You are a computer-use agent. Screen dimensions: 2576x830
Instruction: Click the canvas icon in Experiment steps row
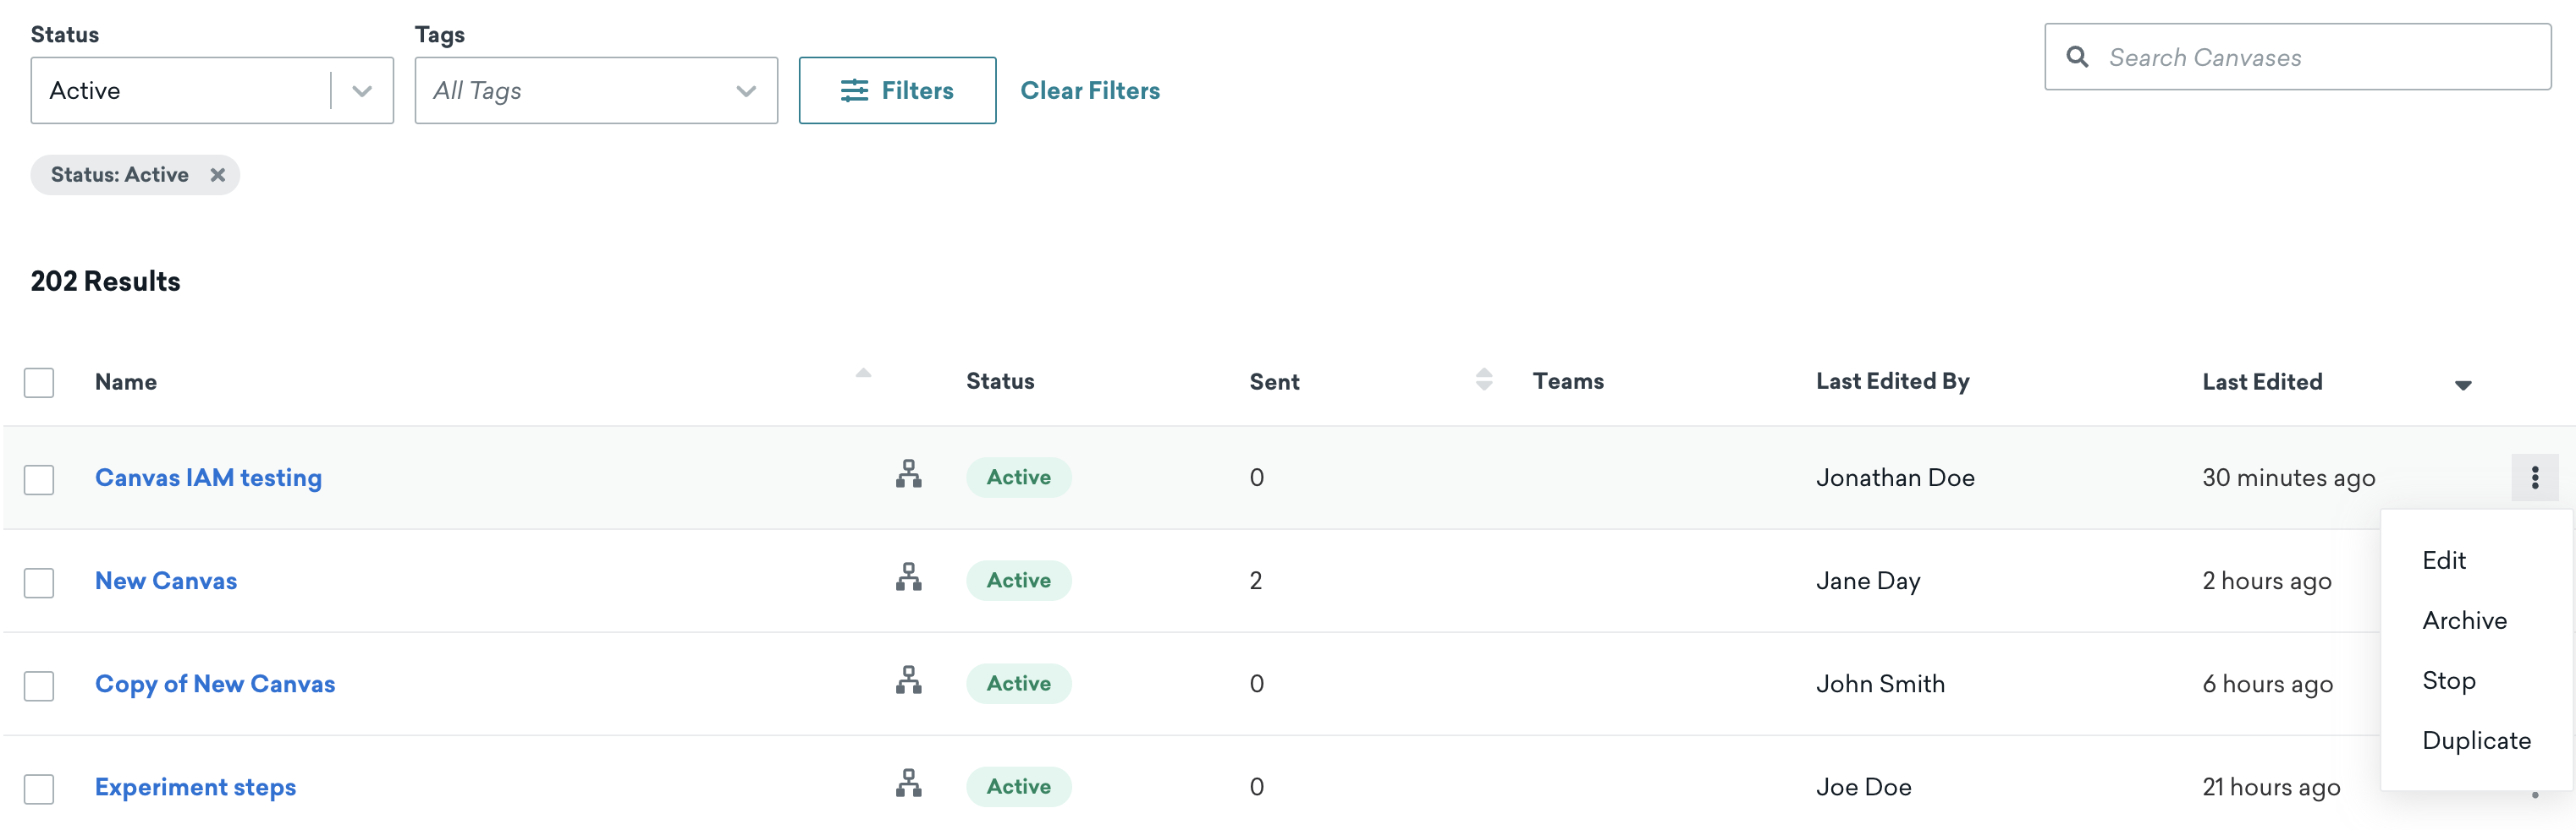[x=908, y=783]
